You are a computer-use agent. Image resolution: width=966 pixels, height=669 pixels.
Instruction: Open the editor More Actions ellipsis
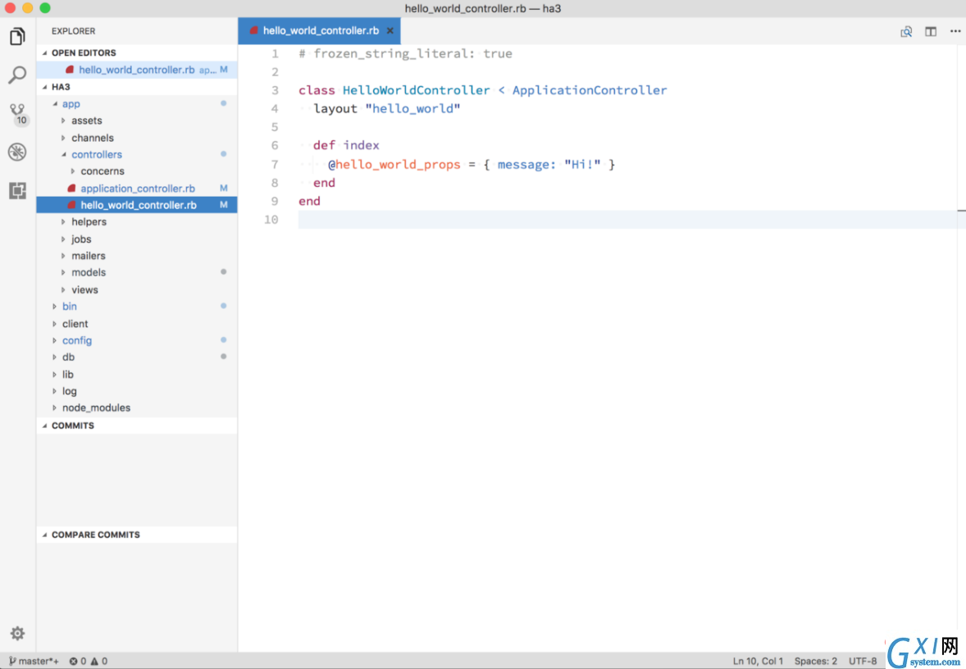(x=955, y=31)
